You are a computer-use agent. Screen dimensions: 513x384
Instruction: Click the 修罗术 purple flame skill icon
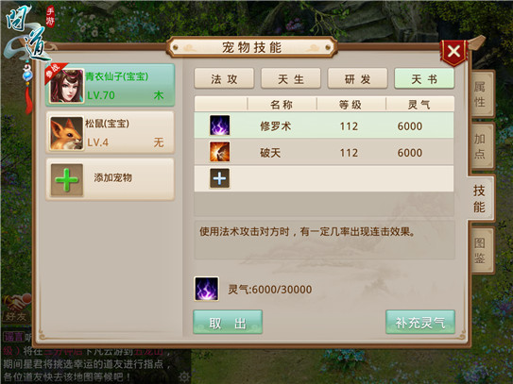pos(219,125)
